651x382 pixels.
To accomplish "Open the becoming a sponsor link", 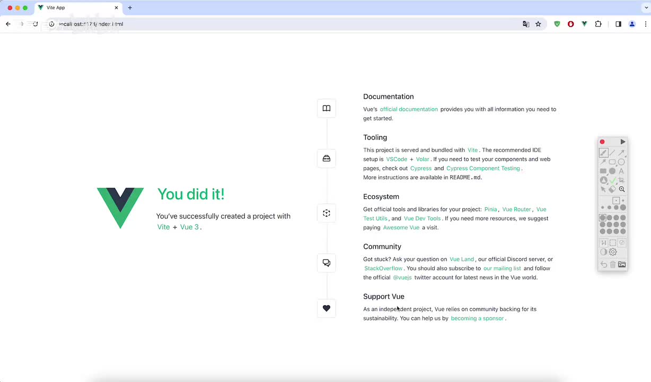I will point(477,318).
